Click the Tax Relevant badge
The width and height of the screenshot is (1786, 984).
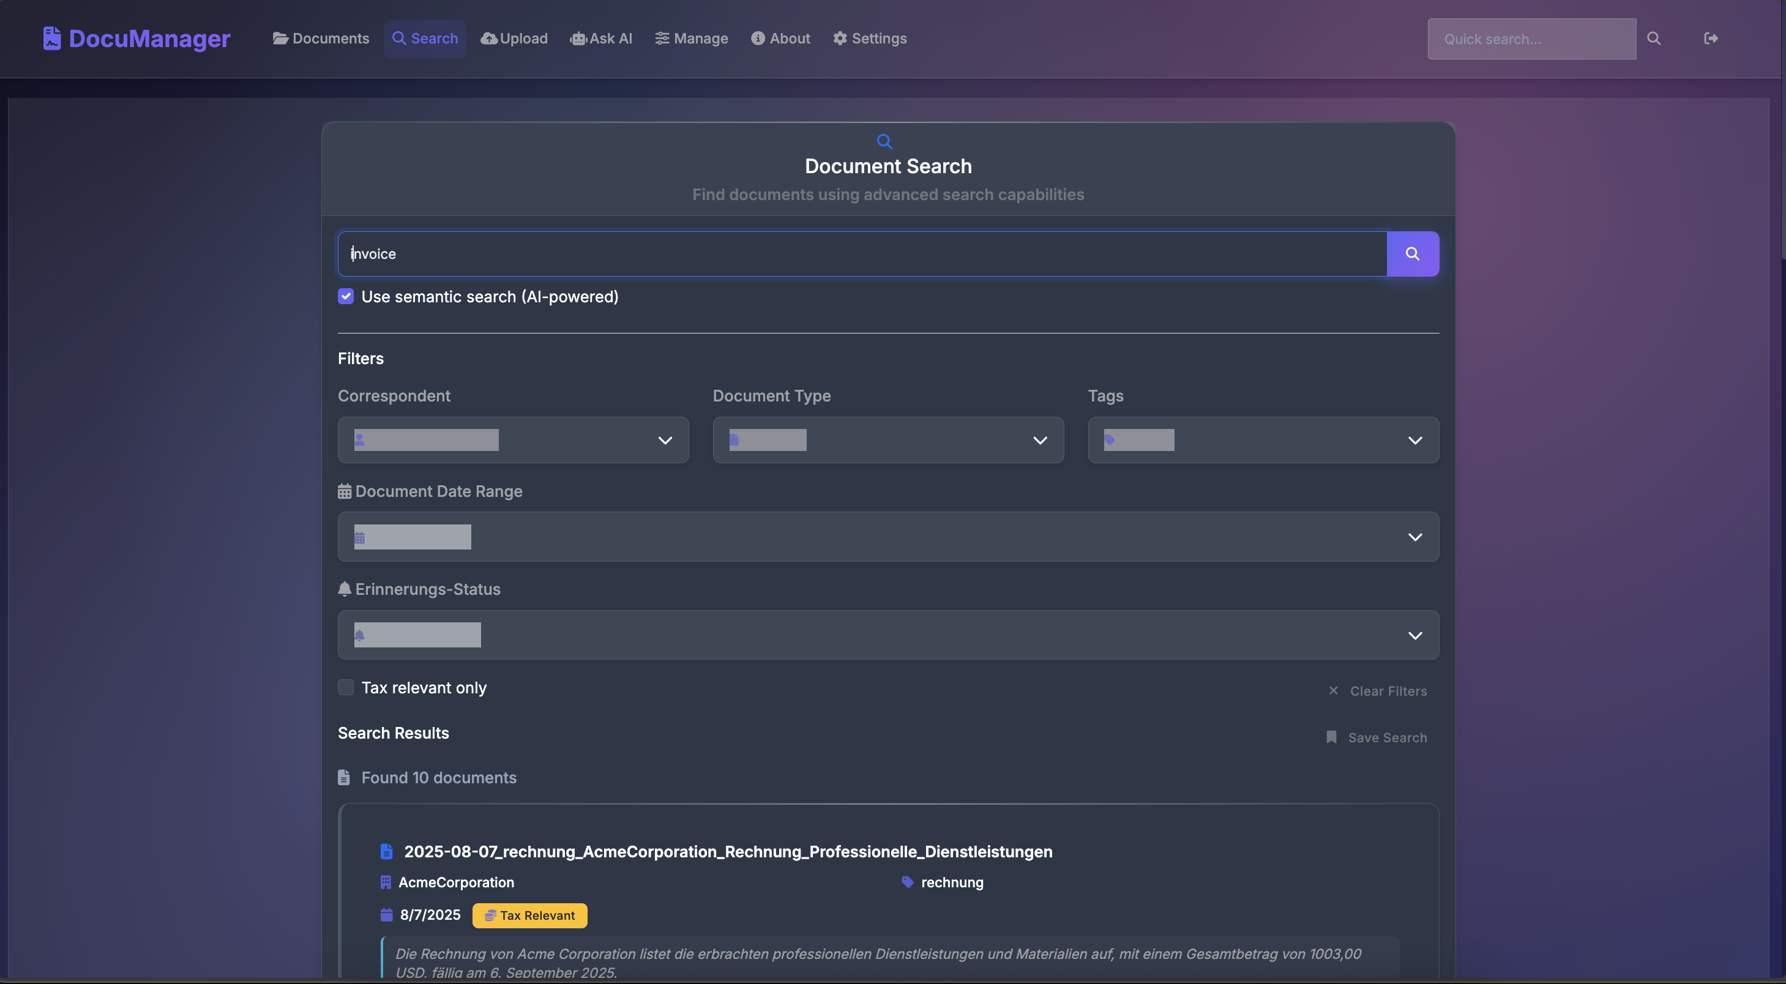pos(529,915)
